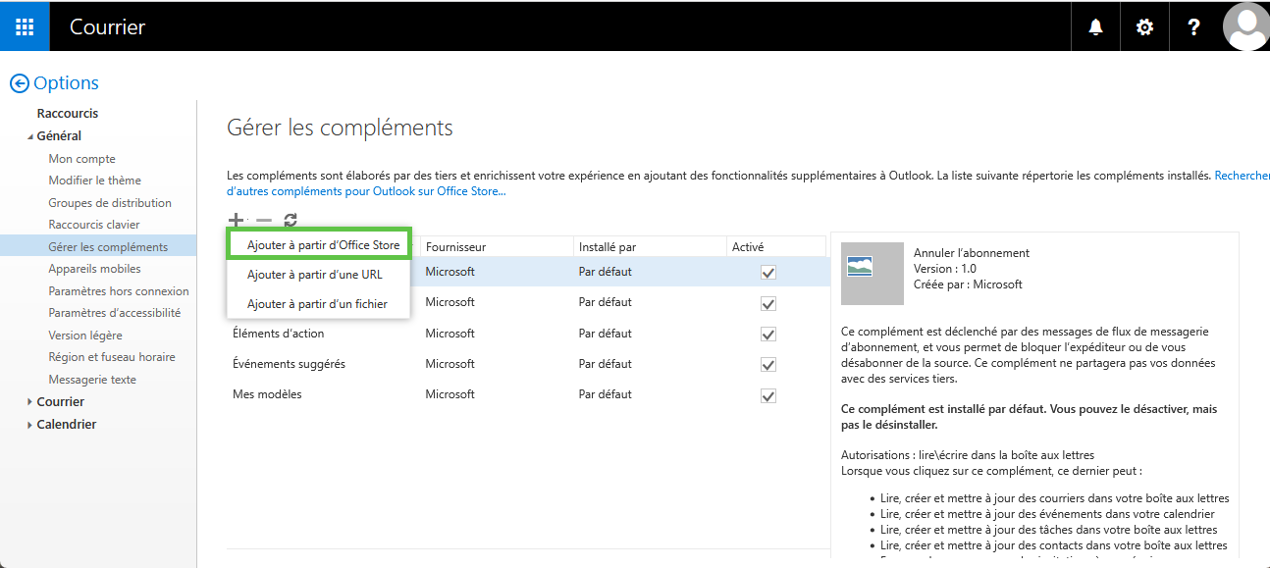Toggle the Événements suggérés Activé checkbox
This screenshot has width=1270, height=568.
(768, 365)
